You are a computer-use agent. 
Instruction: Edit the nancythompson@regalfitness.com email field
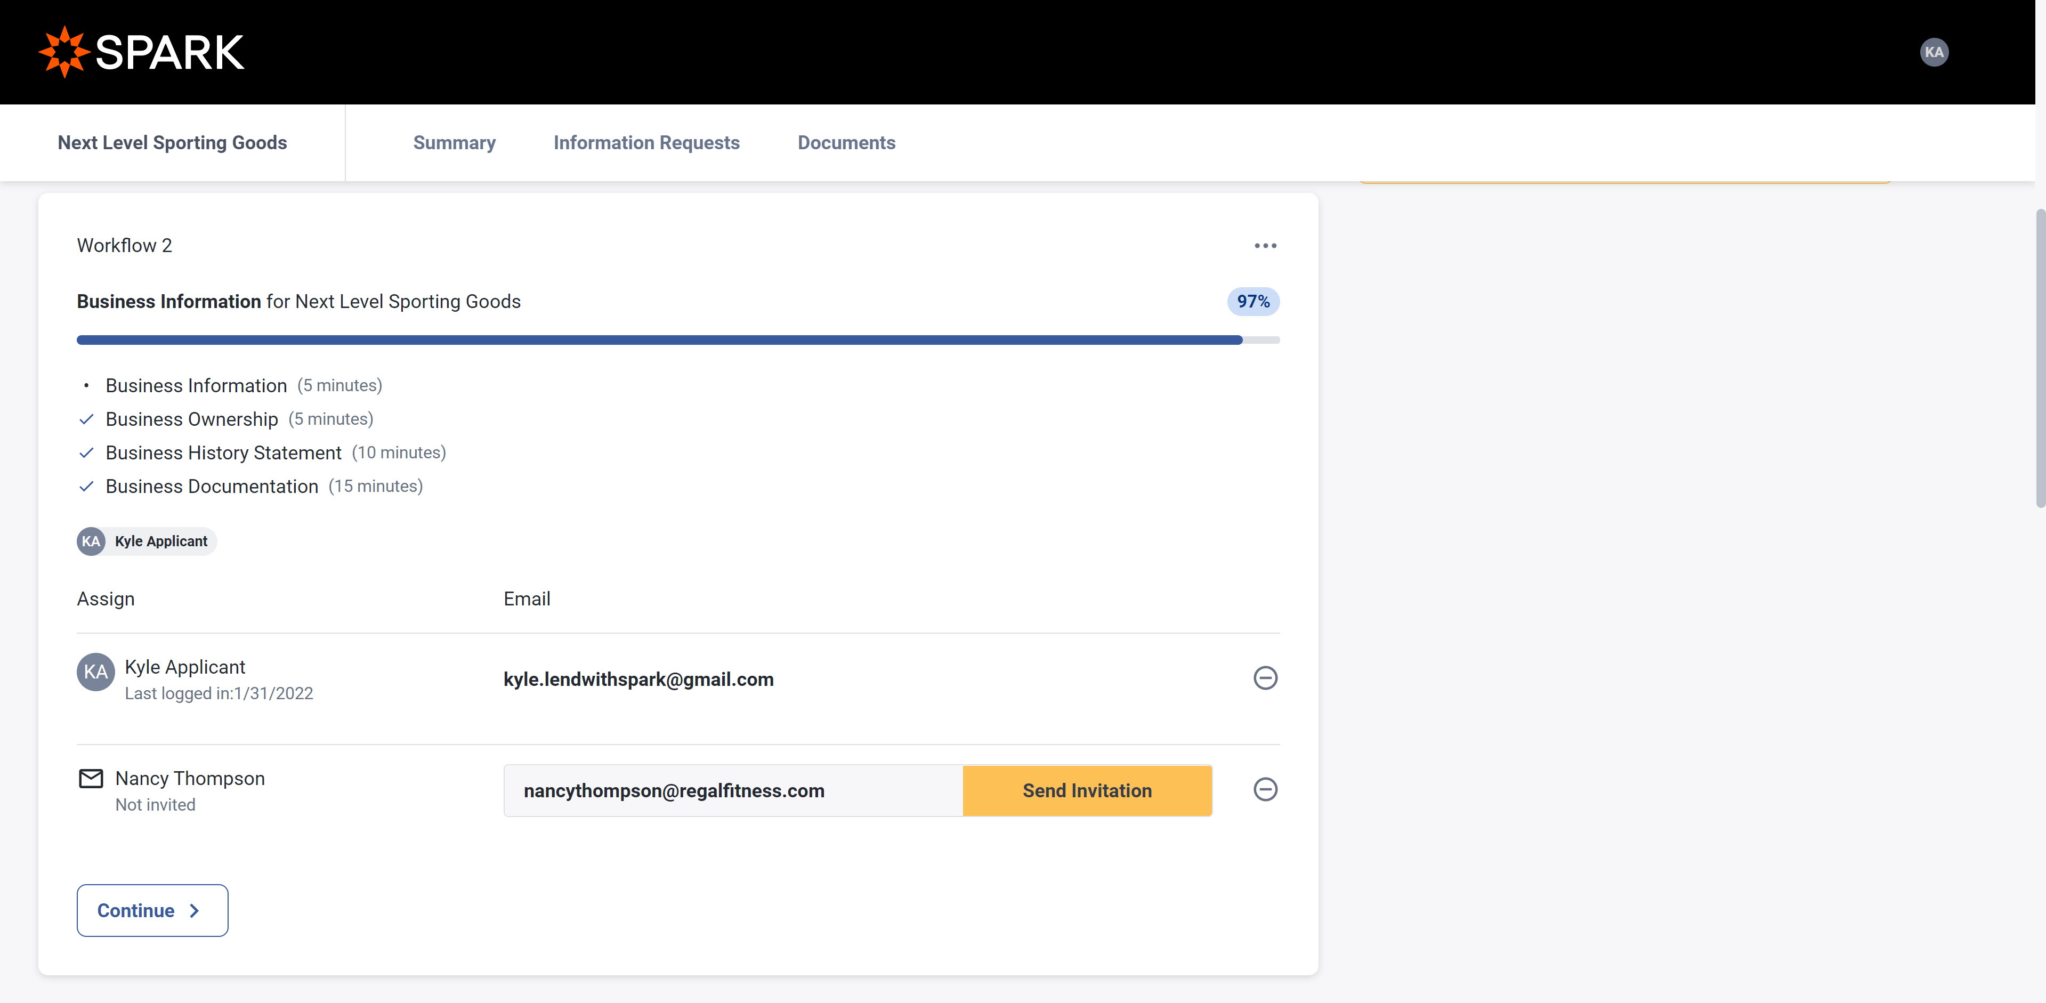(x=733, y=791)
